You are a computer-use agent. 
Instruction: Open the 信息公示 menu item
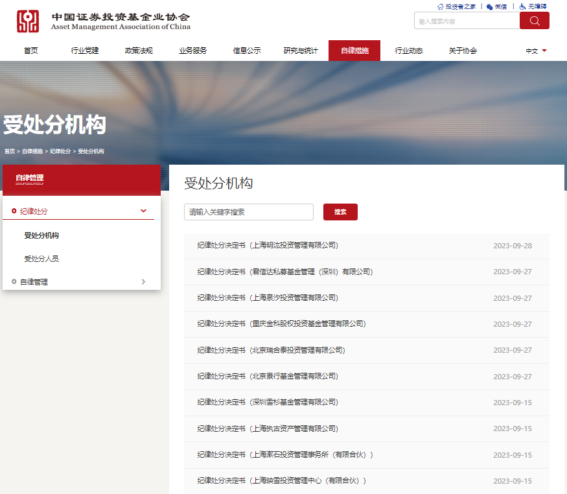[247, 51]
